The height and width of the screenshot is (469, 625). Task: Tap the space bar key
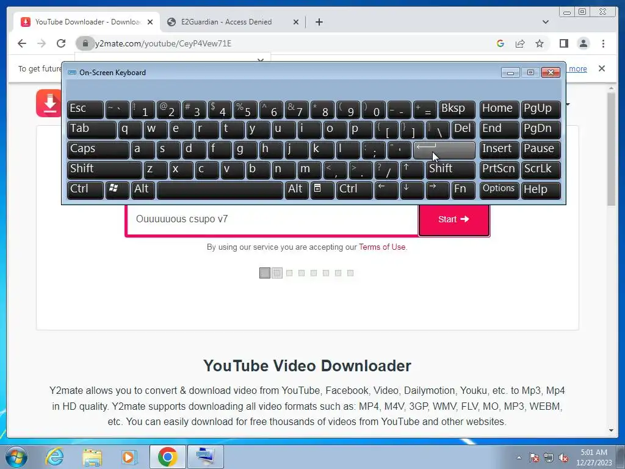pos(220,190)
